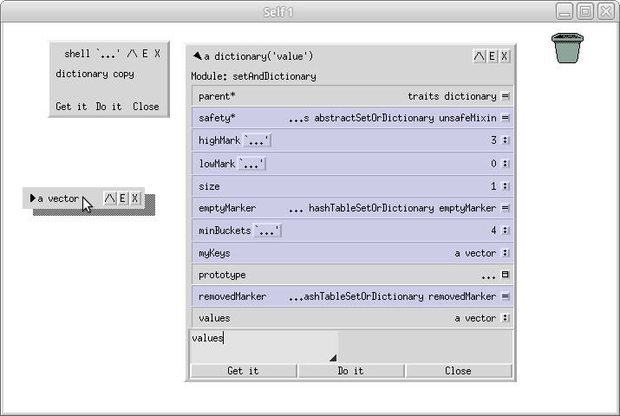Click the E button on 'a vector' outliner
Image resolution: width=620 pixels, height=416 pixels.
tap(122, 198)
